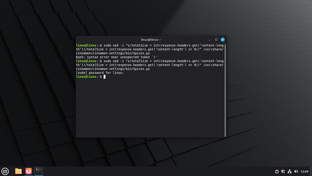Close the terminal with the blue X button

(x=222, y=40)
